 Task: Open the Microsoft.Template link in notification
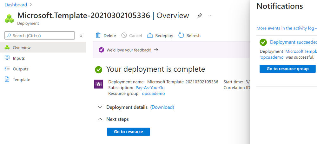pos(301,51)
